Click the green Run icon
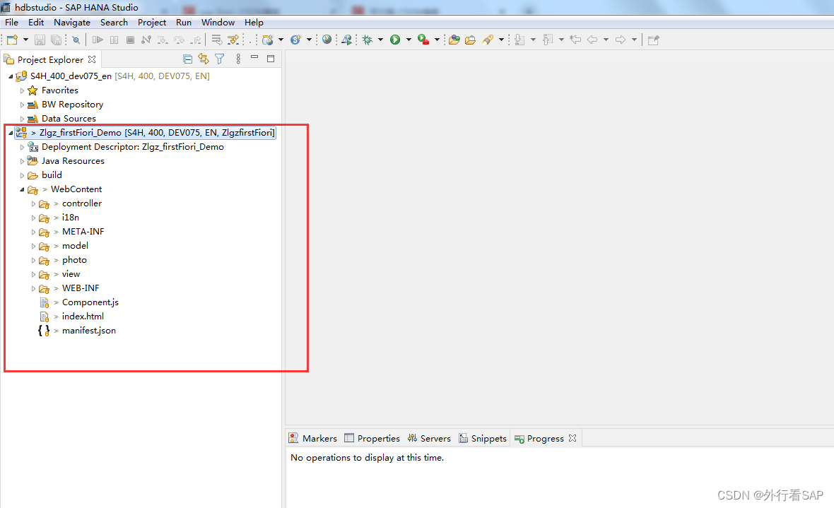The image size is (834, 508). (395, 40)
